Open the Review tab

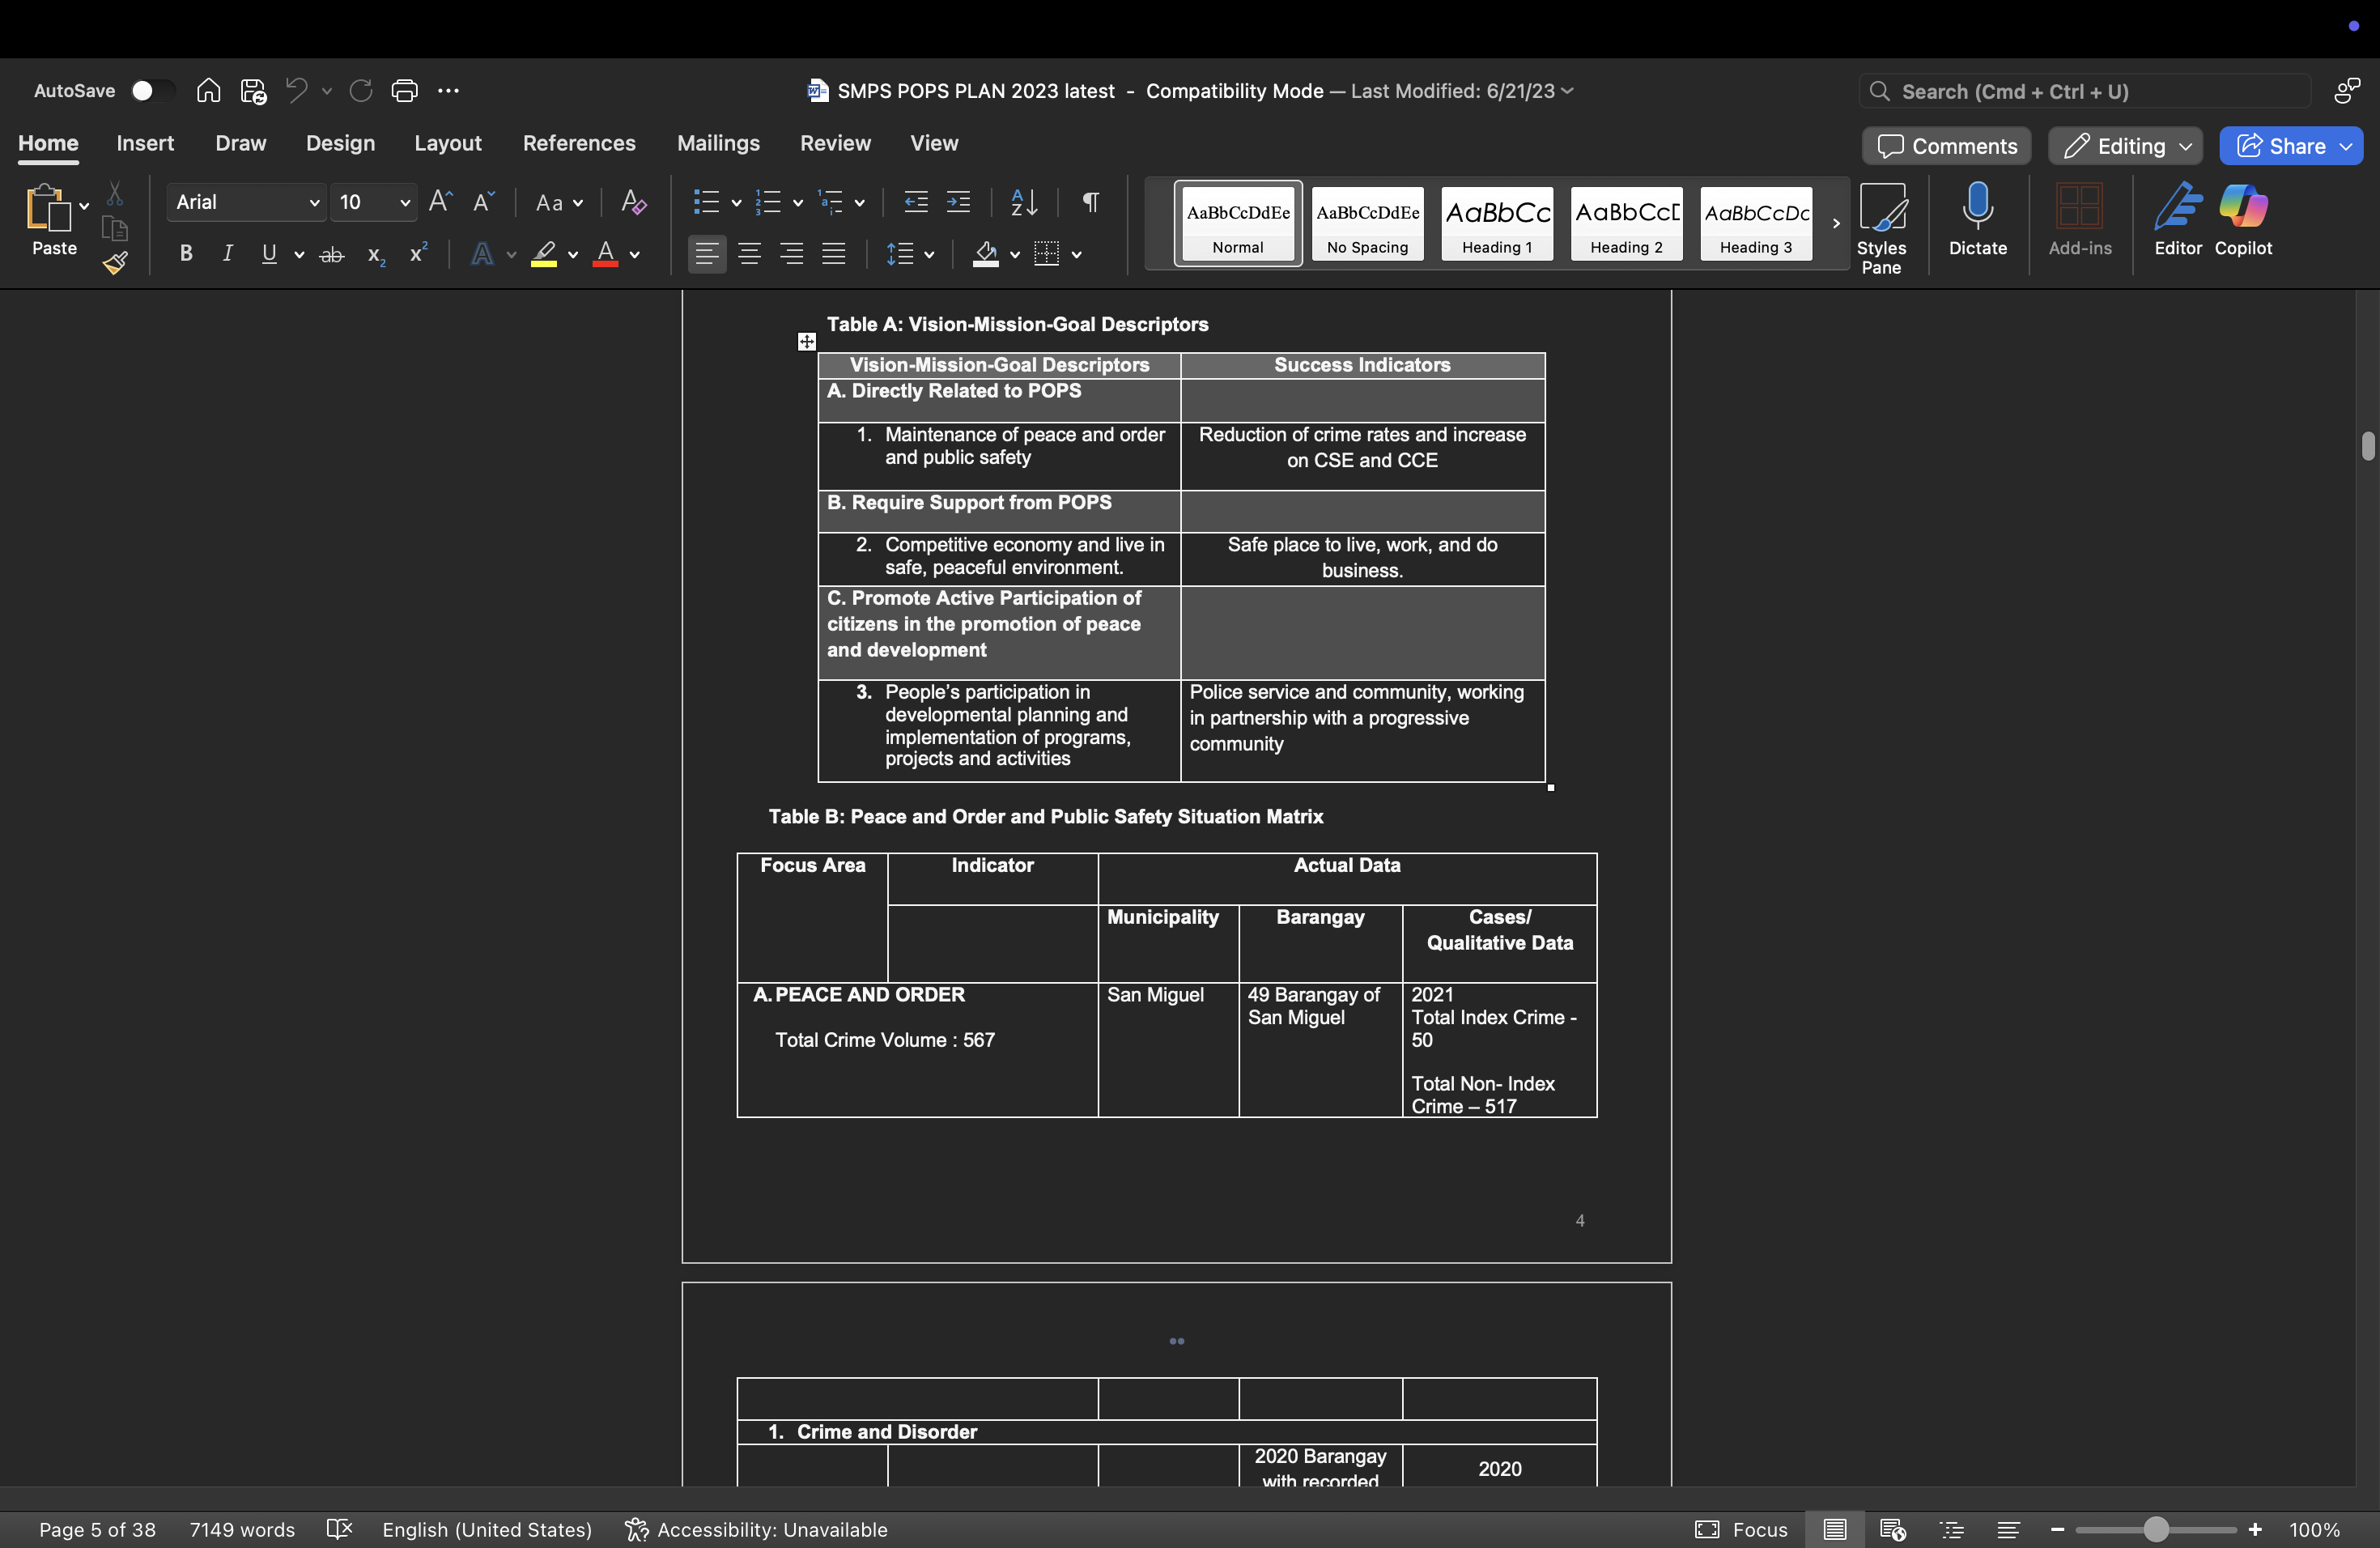835,143
